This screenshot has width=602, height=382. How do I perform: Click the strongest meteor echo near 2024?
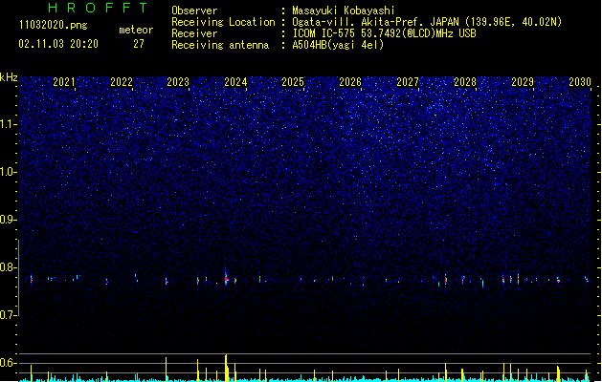click(x=227, y=279)
